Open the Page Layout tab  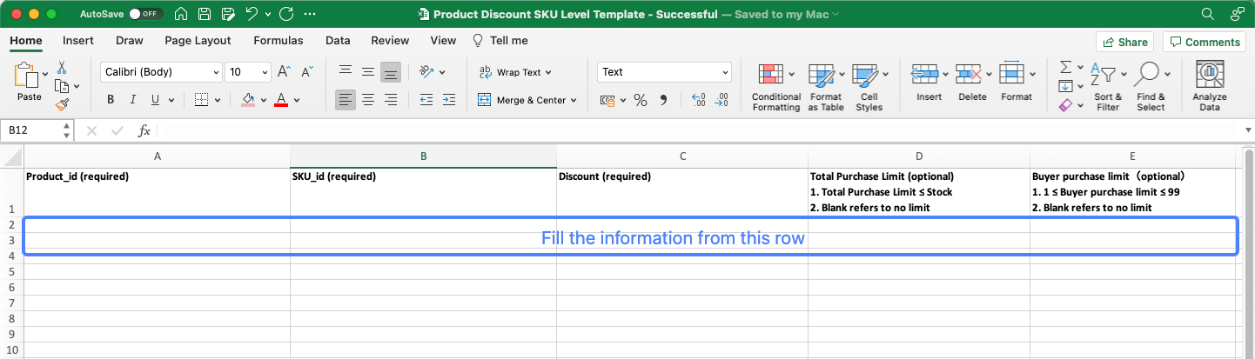coord(198,41)
